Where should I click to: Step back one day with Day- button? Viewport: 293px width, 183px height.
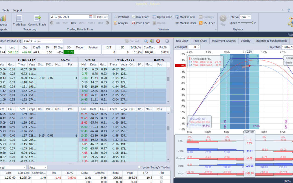(74, 23)
